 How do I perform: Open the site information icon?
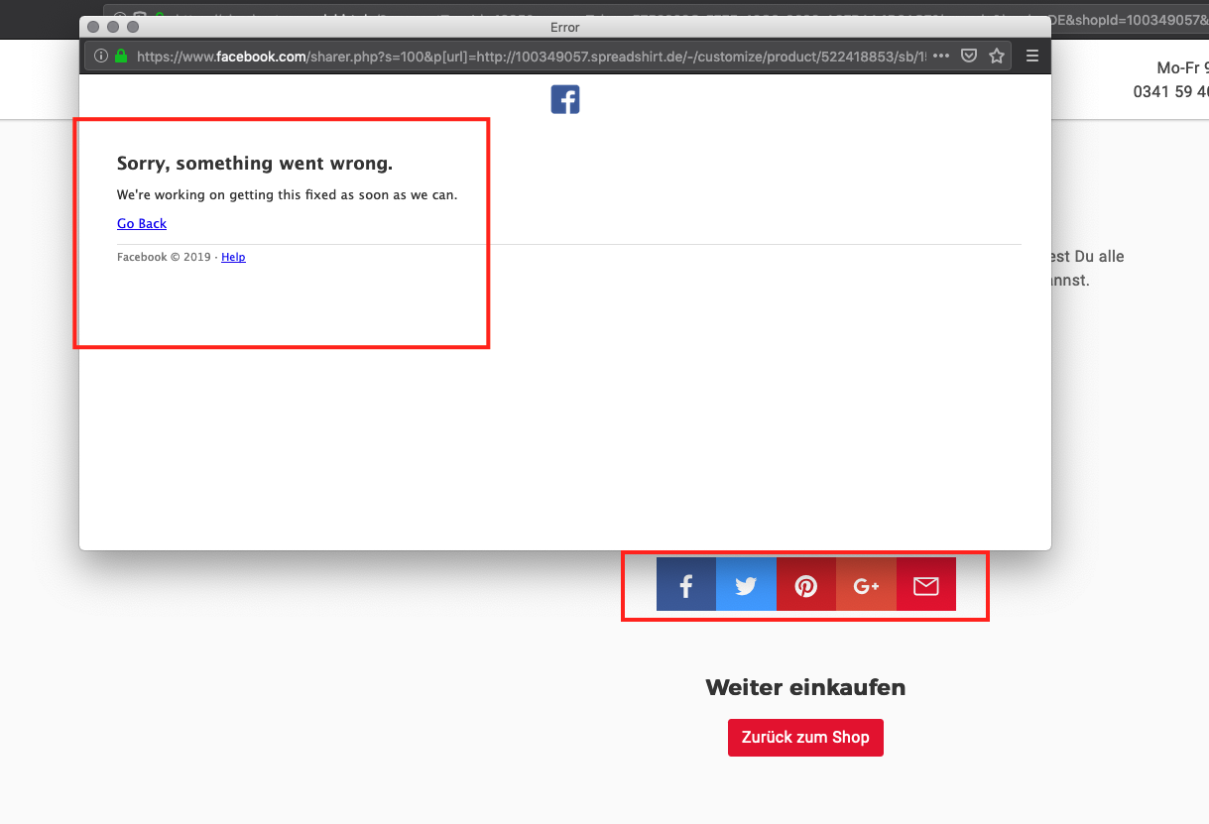(x=101, y=57)
